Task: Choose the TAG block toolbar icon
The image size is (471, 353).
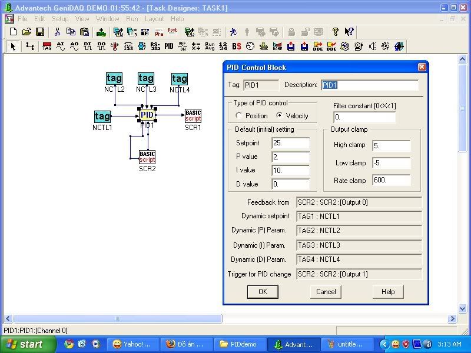Action: point(47,46)
